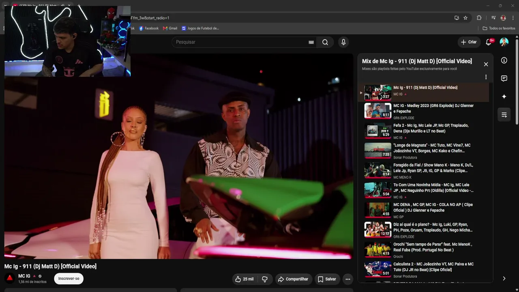Open more actions menu below the video
The height and width of the screenshot is (292, 519).
347,279
